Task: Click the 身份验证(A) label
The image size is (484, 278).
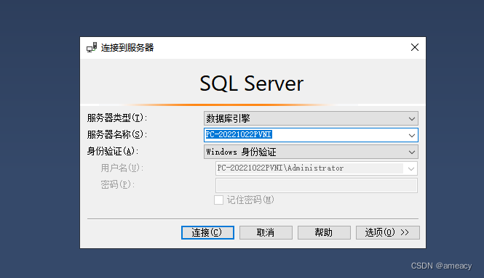Action: click(113, 151)
